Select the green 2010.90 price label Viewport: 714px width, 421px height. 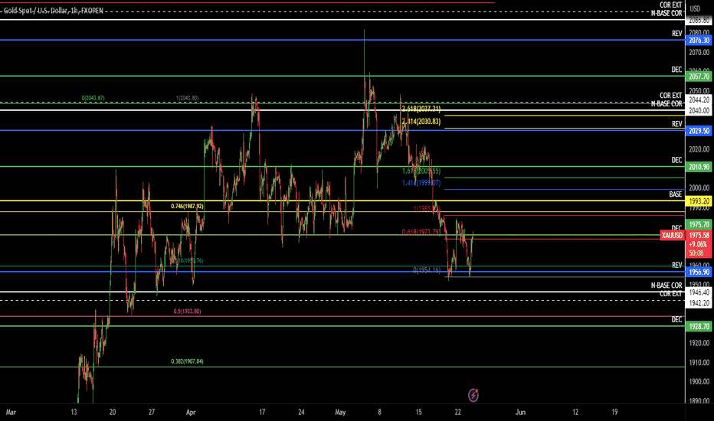(699, 167)
